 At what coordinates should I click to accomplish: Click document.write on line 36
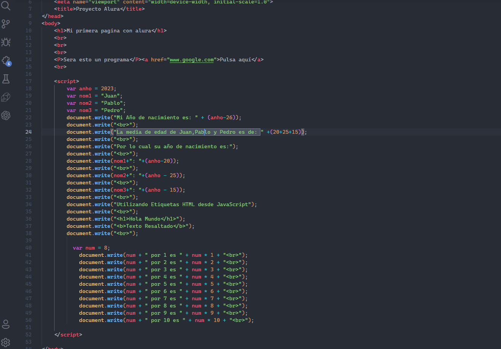pos(88,219)
